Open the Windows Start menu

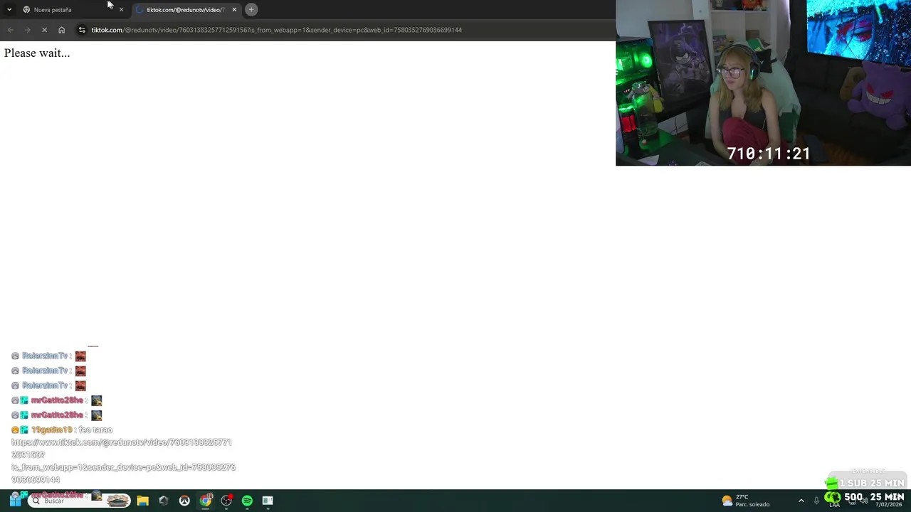[15, 501]
